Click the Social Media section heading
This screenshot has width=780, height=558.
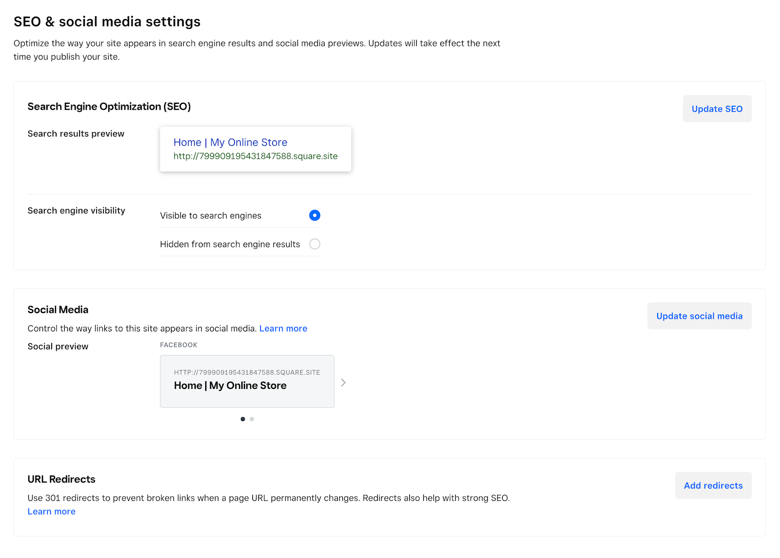point(58,309)
